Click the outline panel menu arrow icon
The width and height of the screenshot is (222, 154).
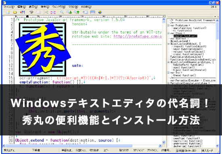click(x=215, y=17)
